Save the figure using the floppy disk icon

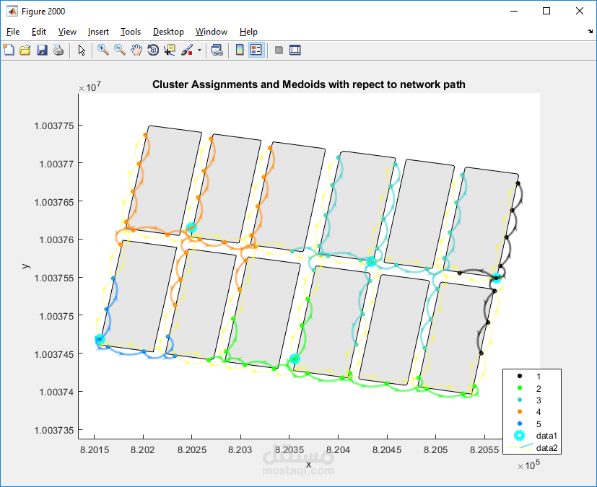coord(42,50)
